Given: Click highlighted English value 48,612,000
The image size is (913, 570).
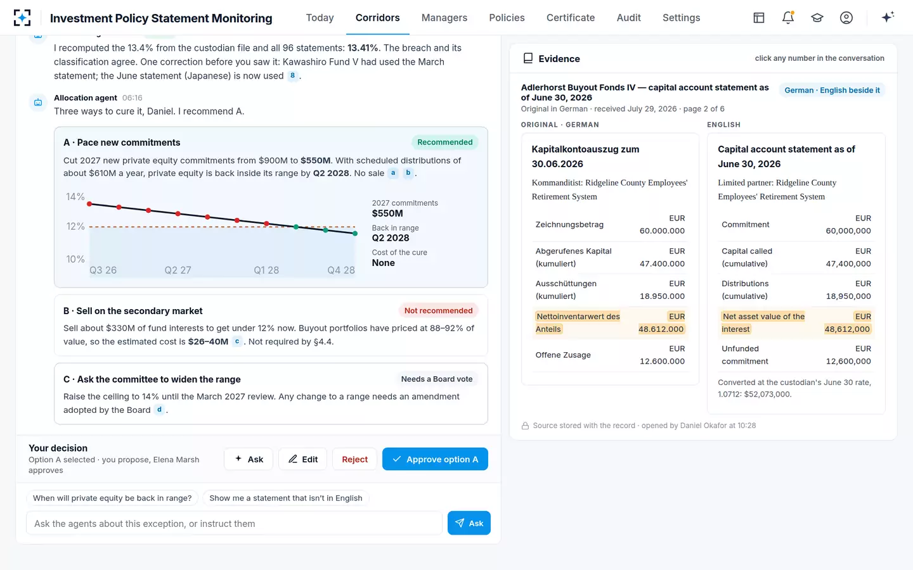Looking at the screenshot, I should [848, 329].
